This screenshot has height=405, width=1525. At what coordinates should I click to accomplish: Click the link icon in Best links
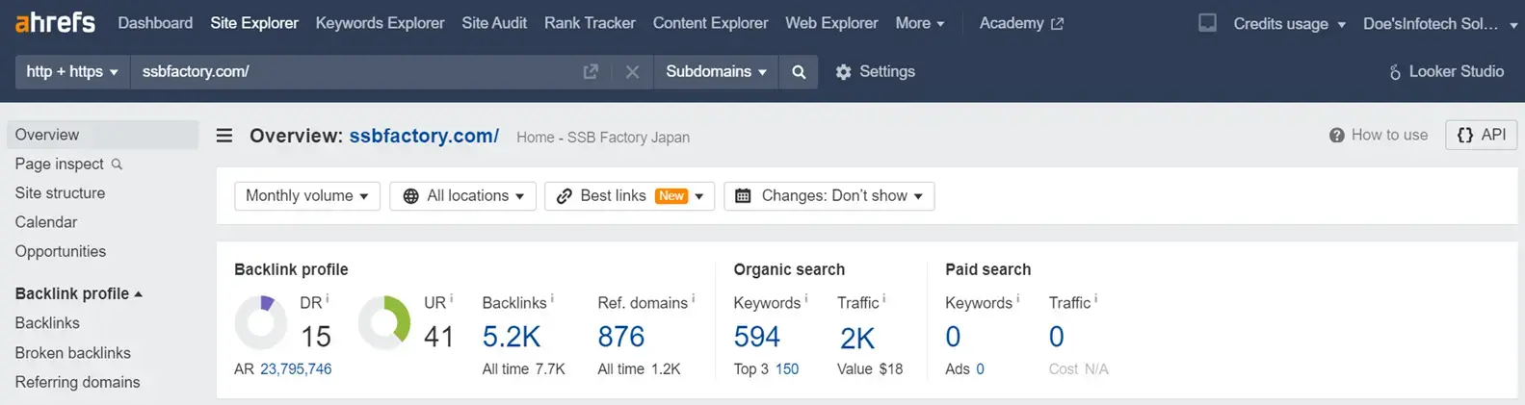pos(565,196)
